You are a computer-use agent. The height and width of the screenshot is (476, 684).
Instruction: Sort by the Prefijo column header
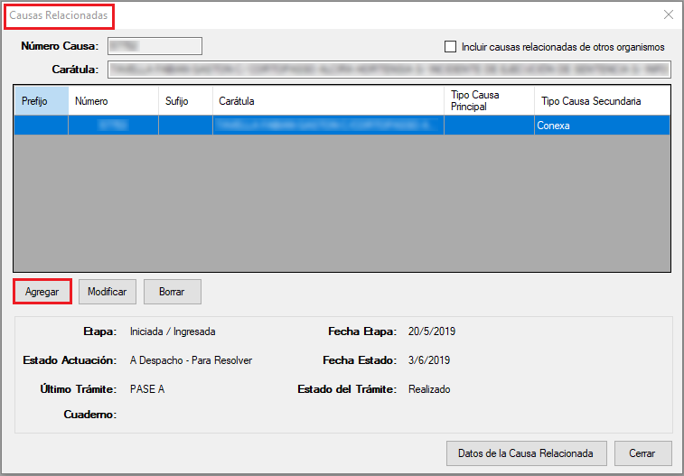41,101
